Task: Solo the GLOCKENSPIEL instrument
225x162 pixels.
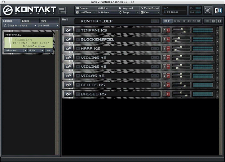Action: point(165,40)
